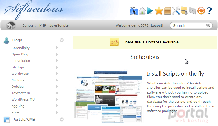Open the eggBlog script link
The image size is (218, 126).
coord(18,106)
